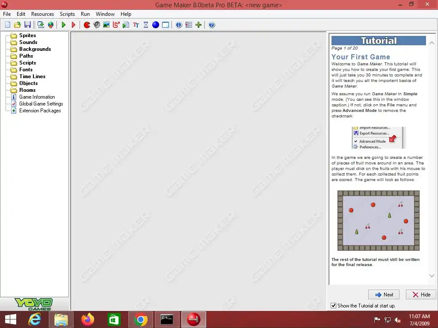Open extension packages green plus icon
Screen dimensions: 438x328
pyautogui.click(x=198, y=25)
